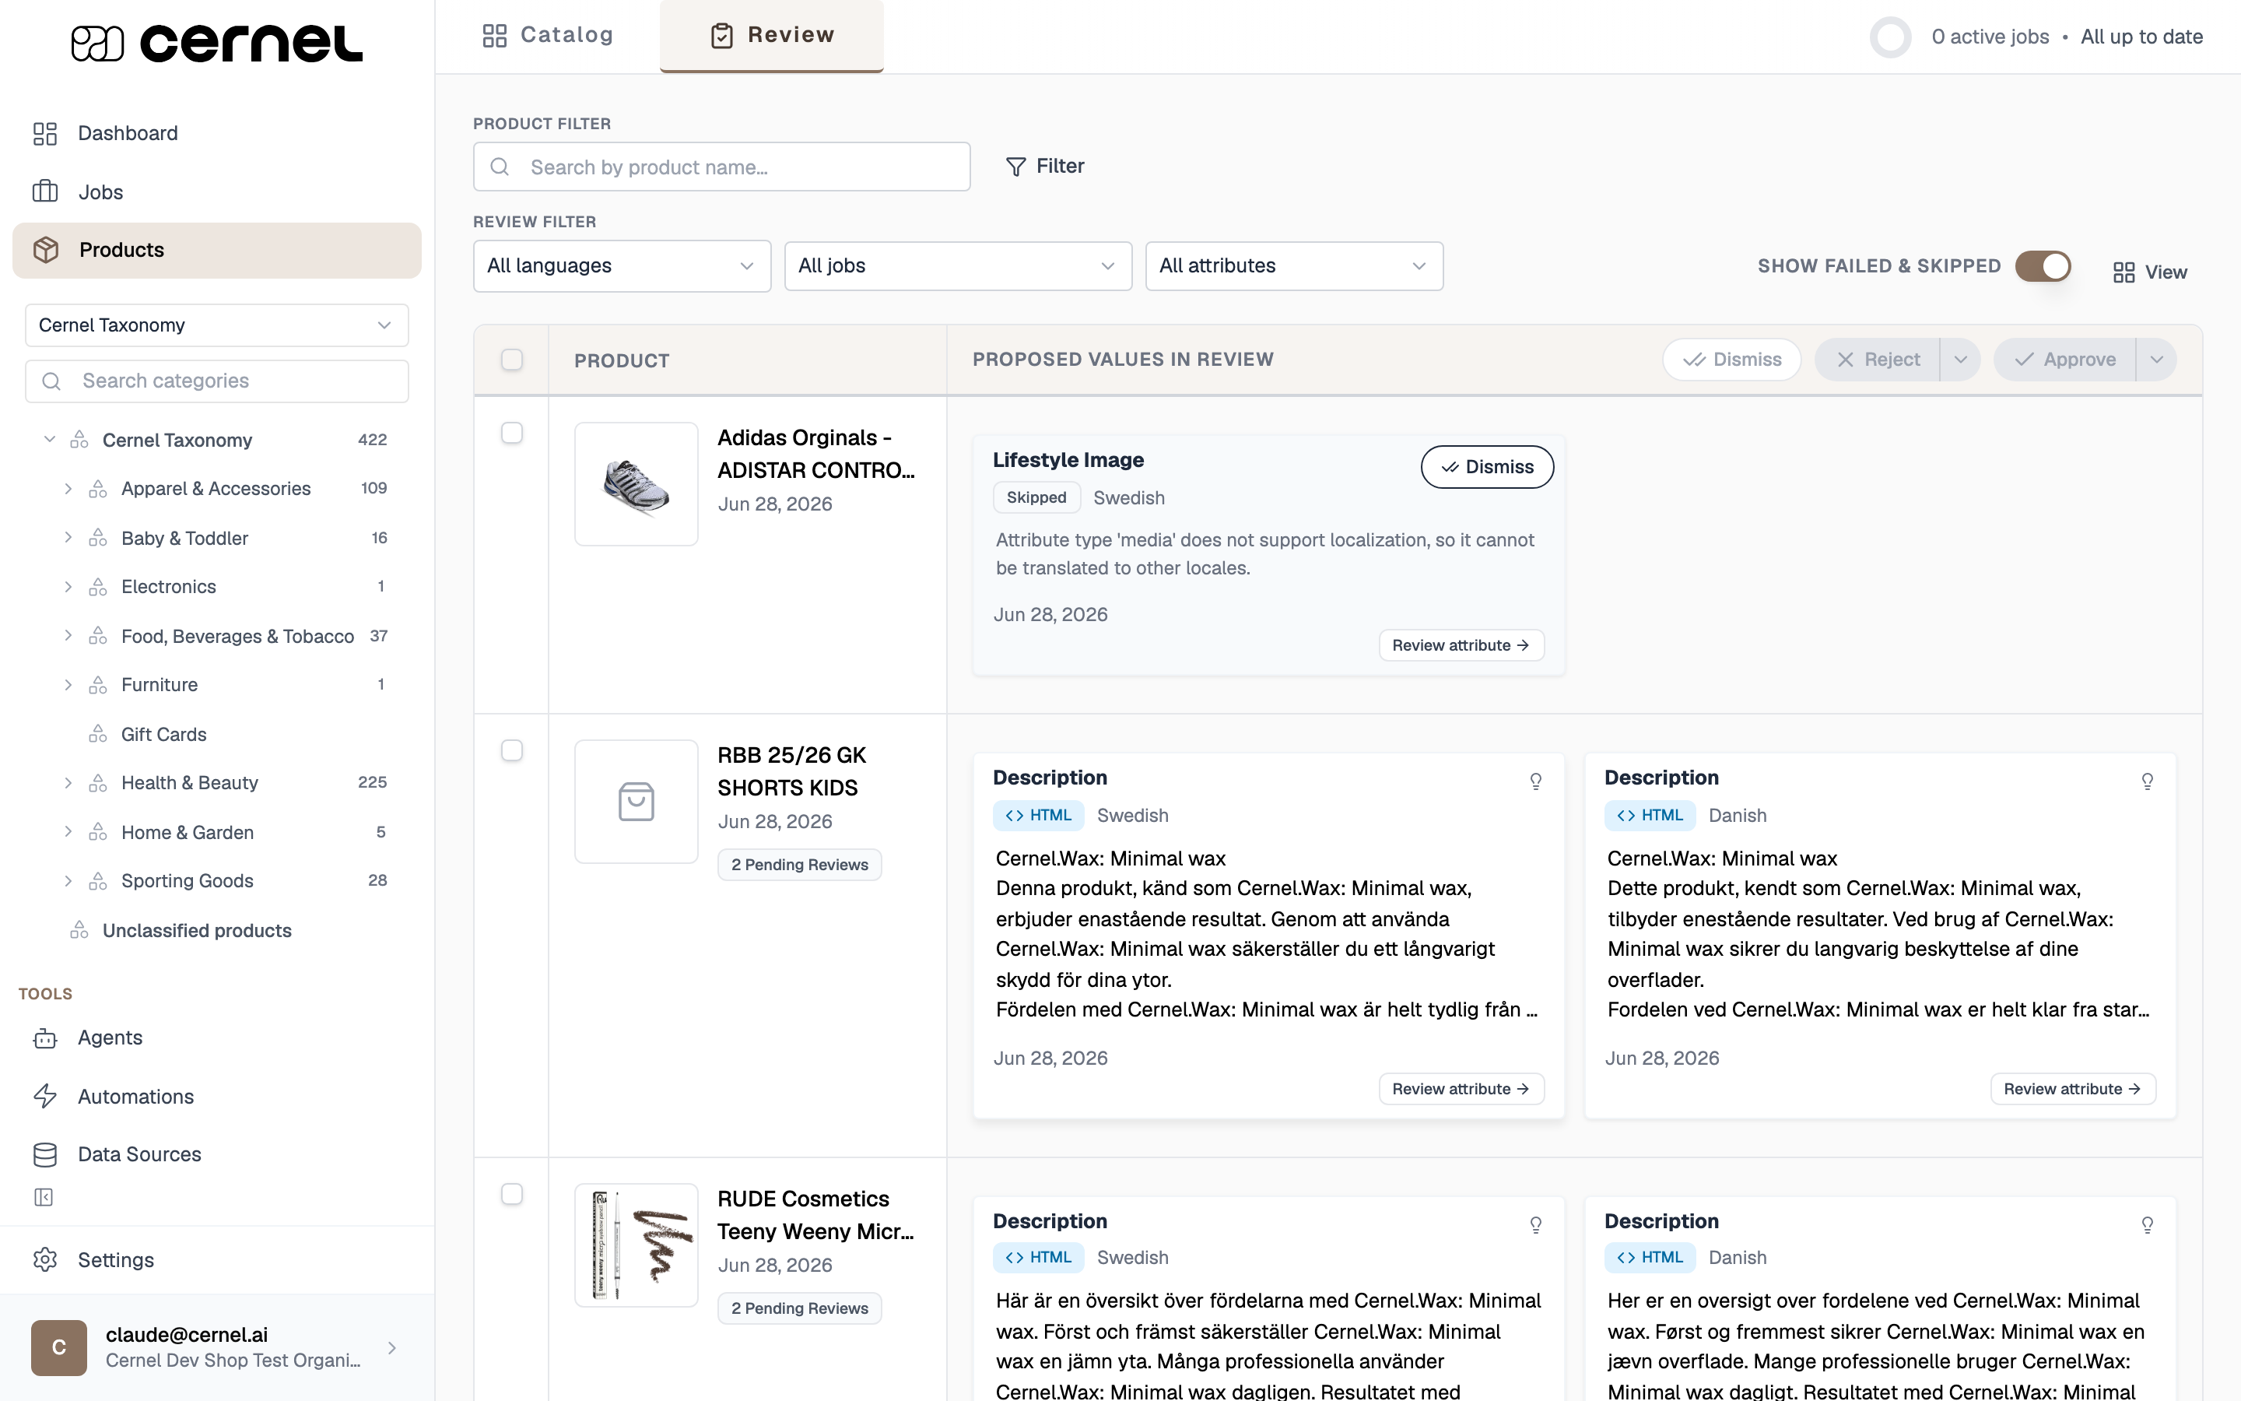Expand the Health & Beauty category
Image resolution: width=2241 pixels, height=1401 pixels.
(68, 783)
